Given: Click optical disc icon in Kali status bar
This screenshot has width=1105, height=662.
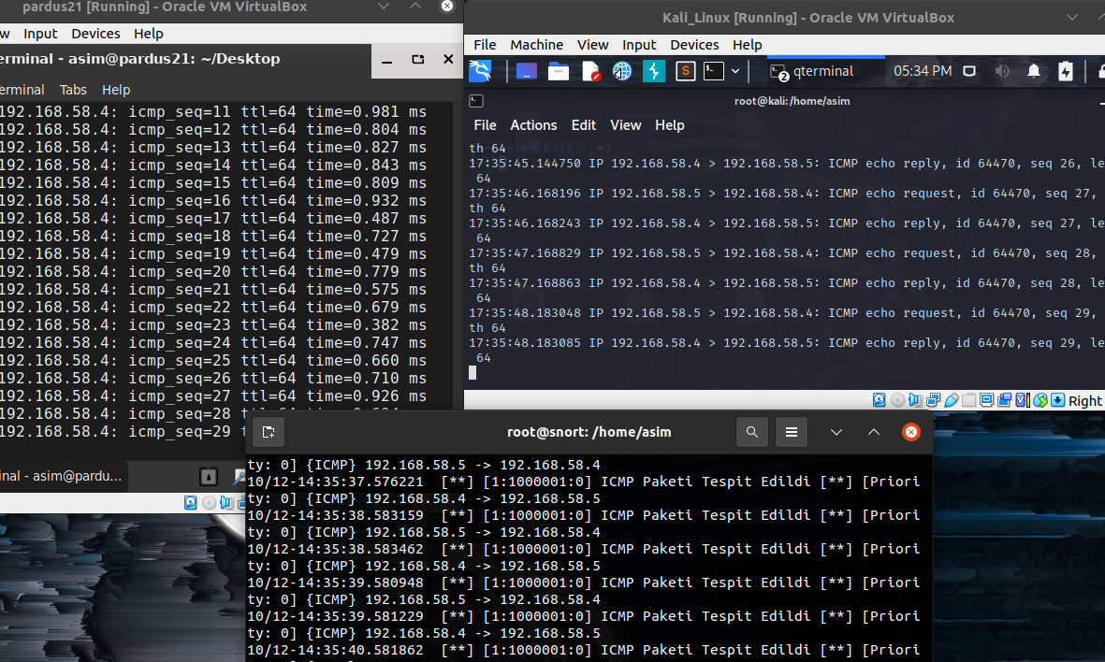Looking at the screenshot, I should click(898, 400).
